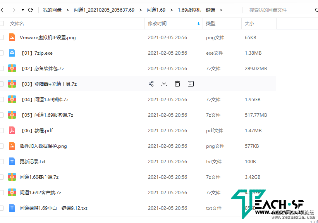Viewport: 318px width, 223px height.
Task: Click image icon of Vmware虚拟机IP设置.png
Action: [12, 37]
